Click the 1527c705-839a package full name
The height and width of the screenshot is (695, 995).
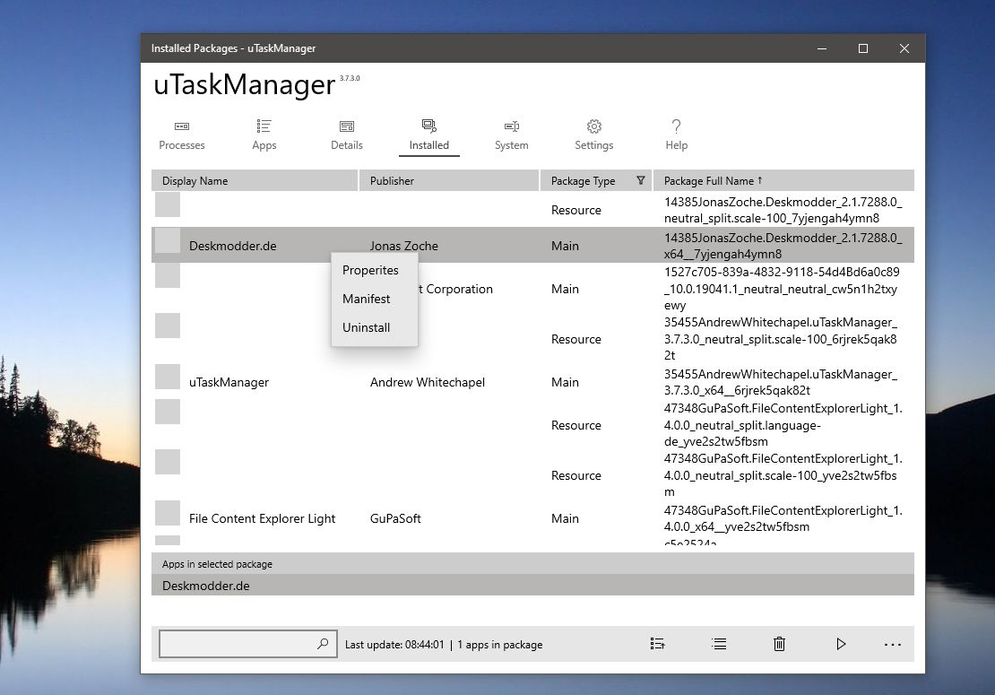click(781, 289)
